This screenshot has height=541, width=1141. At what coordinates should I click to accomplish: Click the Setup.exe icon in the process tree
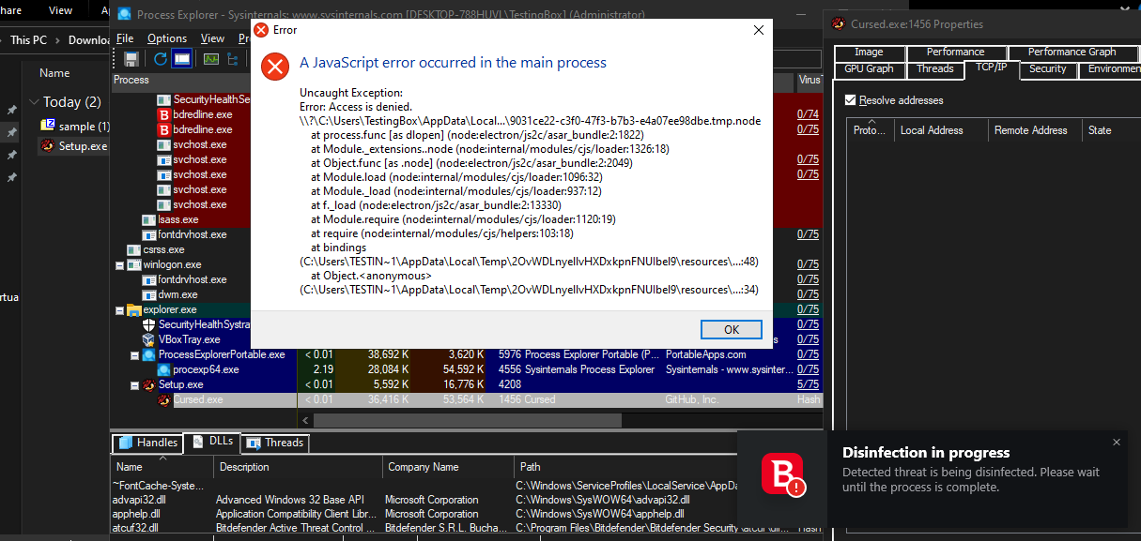point(148,384)
